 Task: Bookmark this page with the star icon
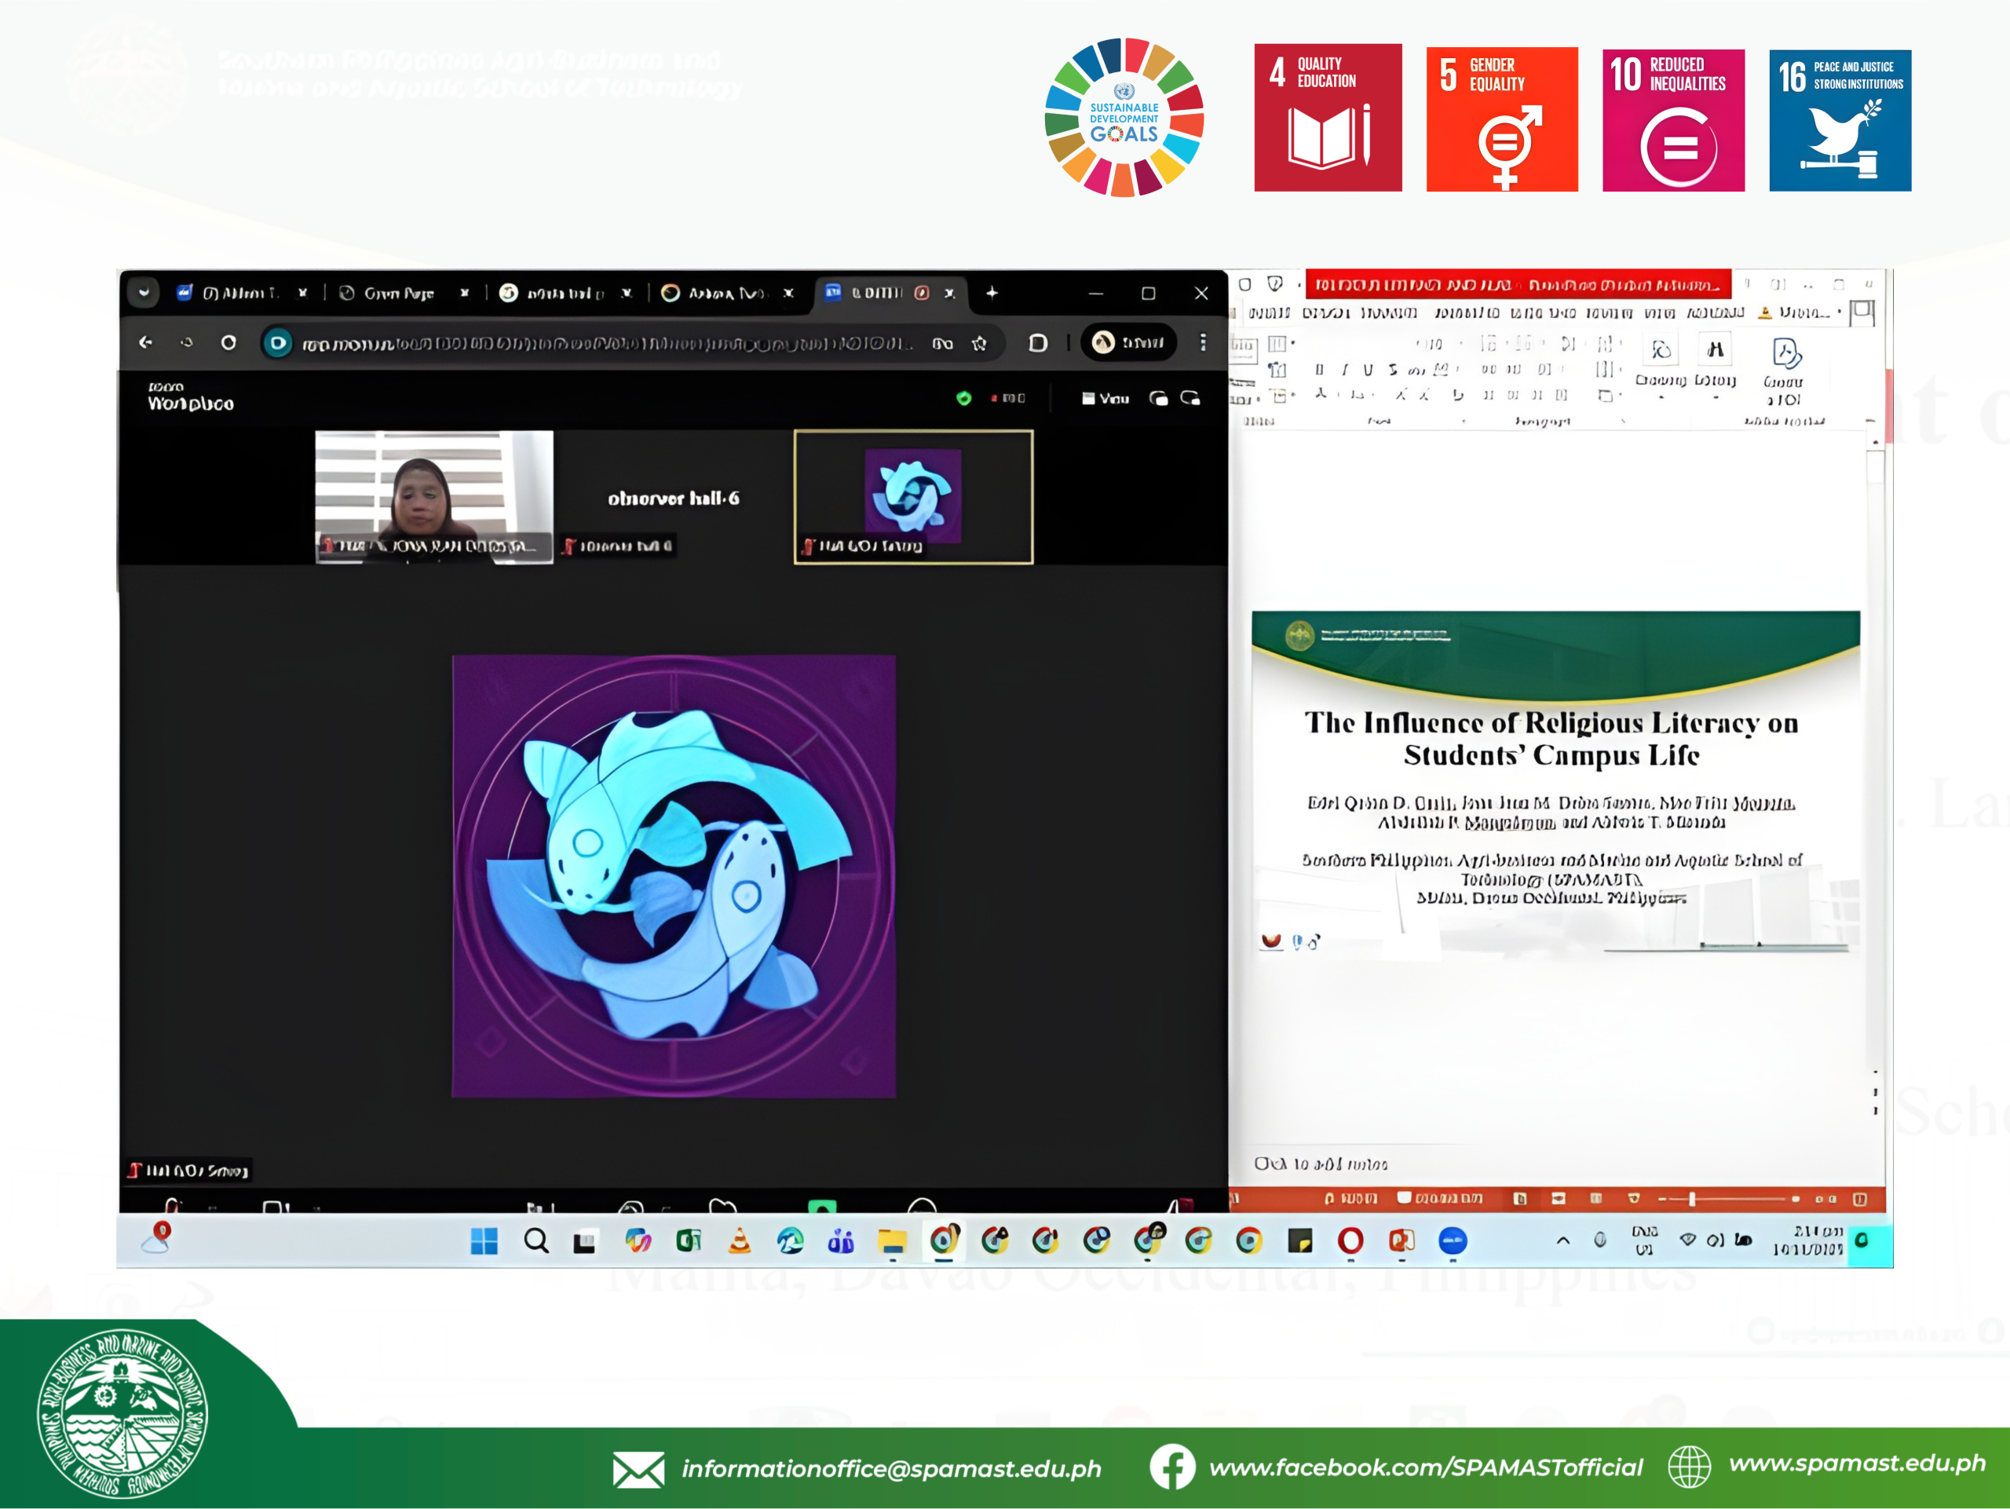978,343
